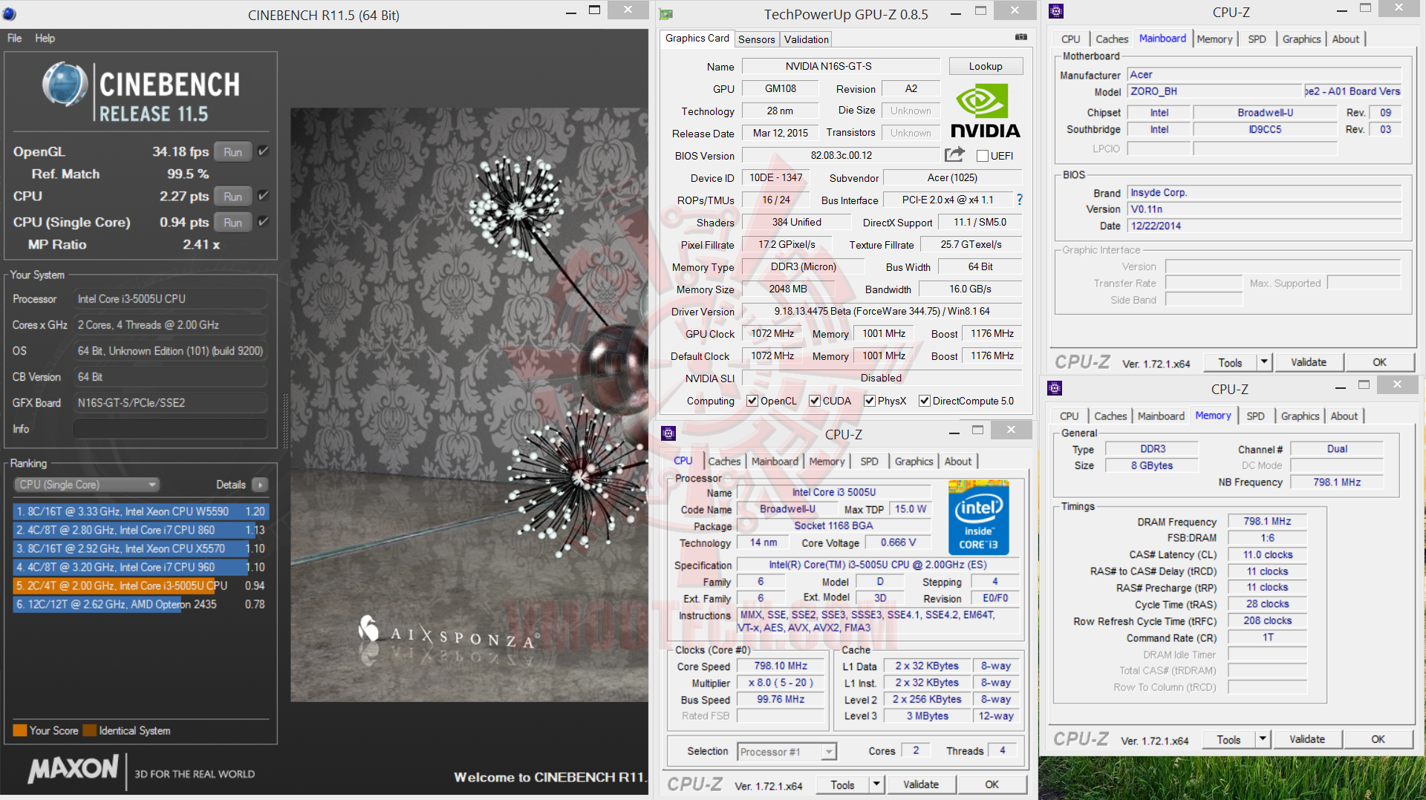Click OK in the CPU-Z Mainboard window
Image resolution: width=1426 pixels, height=800 pixels.
click(x=1379, y=362)
